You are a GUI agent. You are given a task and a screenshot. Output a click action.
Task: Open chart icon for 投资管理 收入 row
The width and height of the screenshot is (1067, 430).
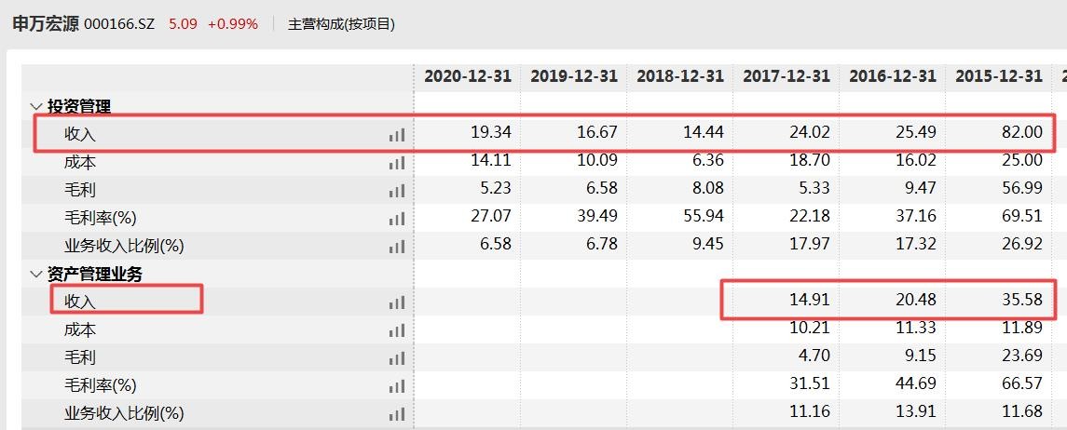coord(397,135)
